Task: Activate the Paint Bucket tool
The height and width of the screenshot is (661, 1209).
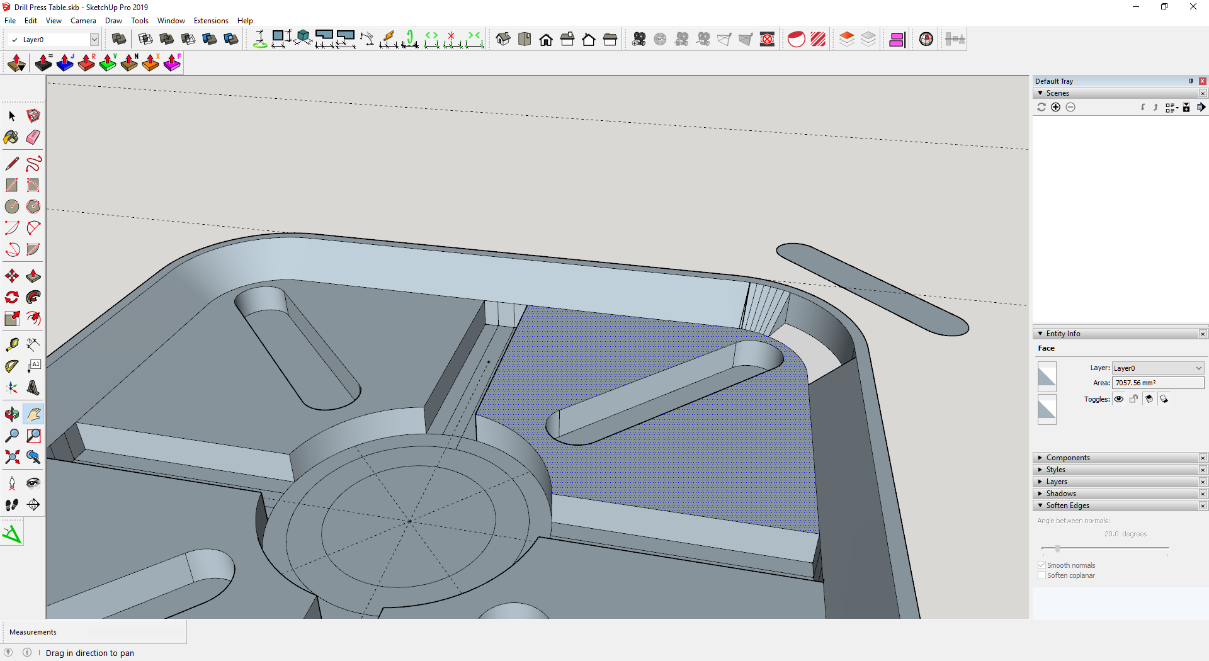Action: 11,137
